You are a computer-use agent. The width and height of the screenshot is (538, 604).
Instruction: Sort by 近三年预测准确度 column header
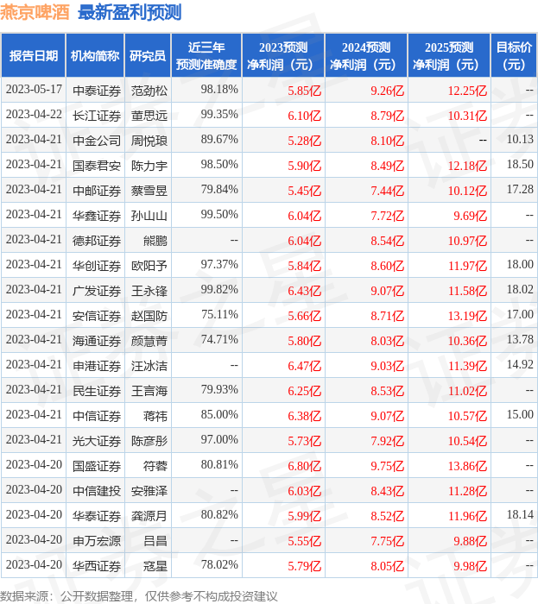206,56
